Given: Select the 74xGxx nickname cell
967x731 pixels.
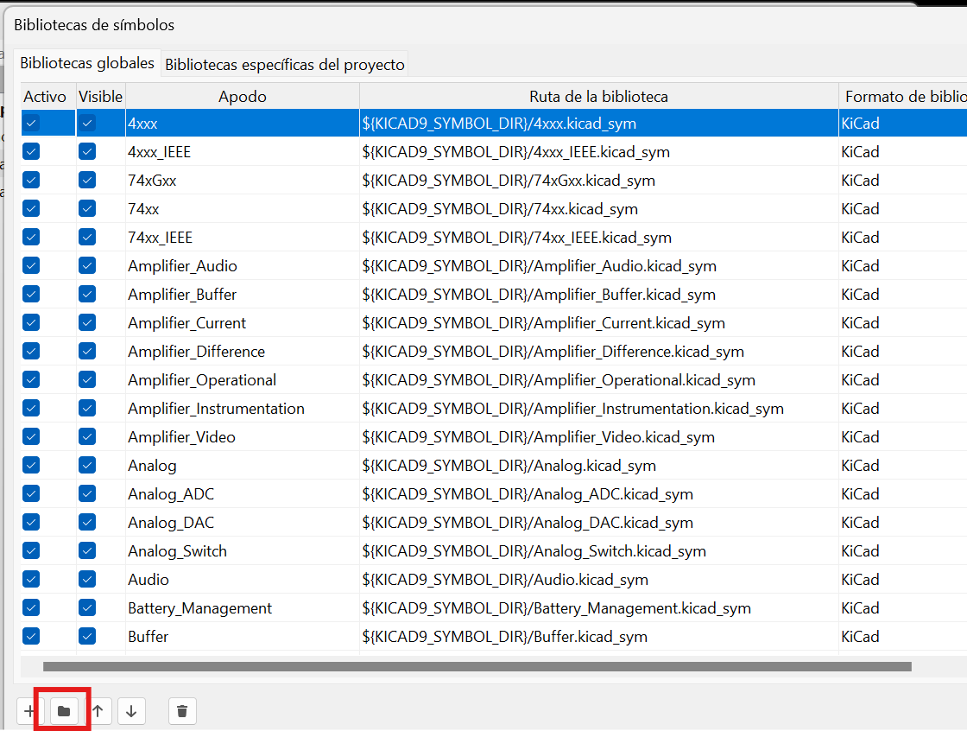Looking at the screenshot, I should tap(243, 181).
